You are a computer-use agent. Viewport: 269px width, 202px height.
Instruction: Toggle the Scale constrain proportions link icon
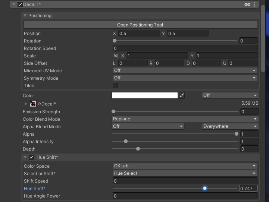pos(116,56)
